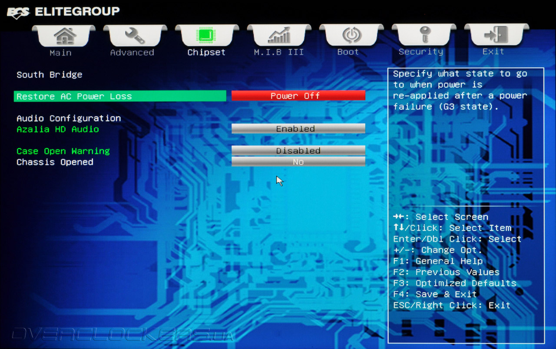Viewport: 556px width, 349px height.
Task: Change the Case Open Warning Disabled value
Action: point(298,150)
